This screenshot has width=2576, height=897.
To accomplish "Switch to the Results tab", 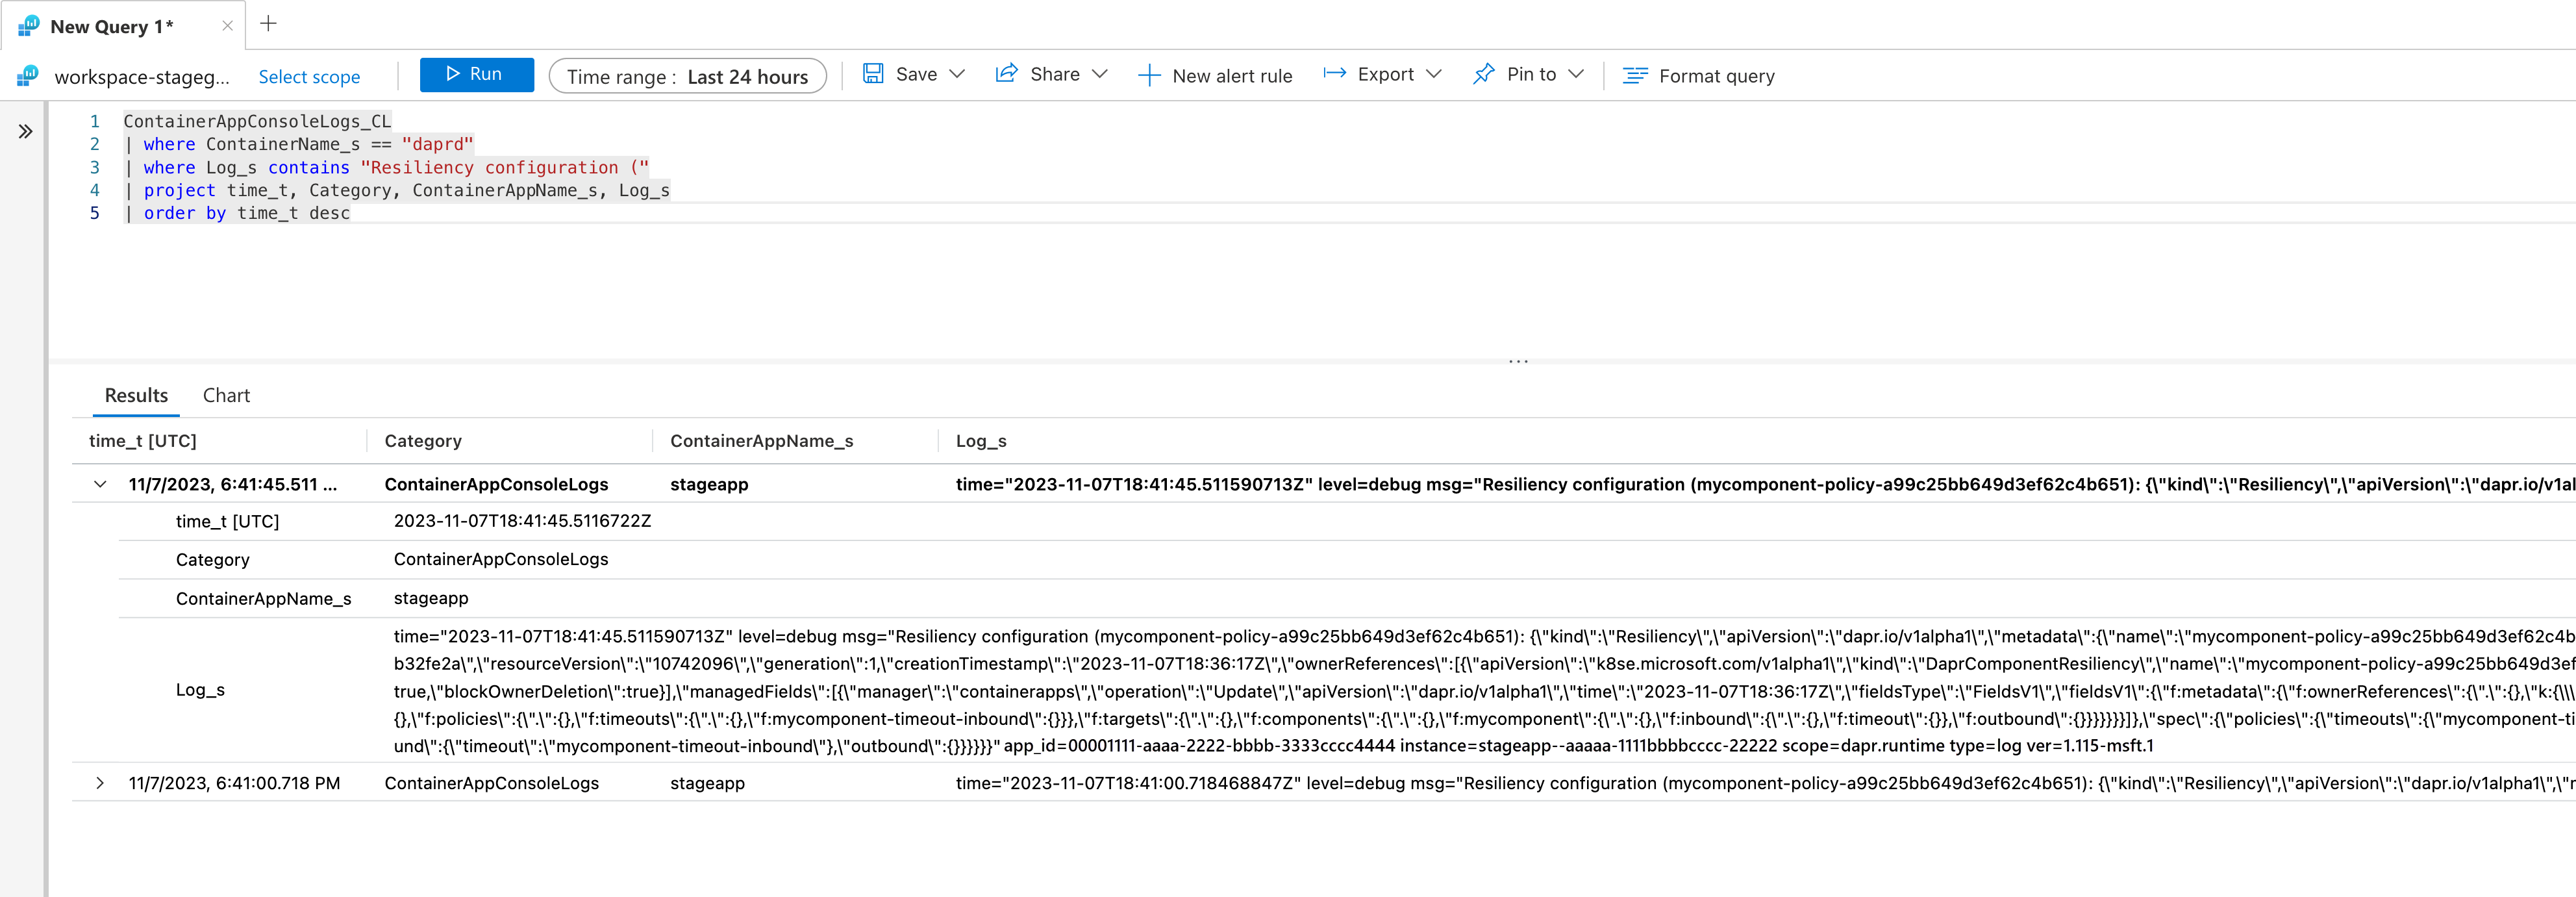I will point(133,394).
